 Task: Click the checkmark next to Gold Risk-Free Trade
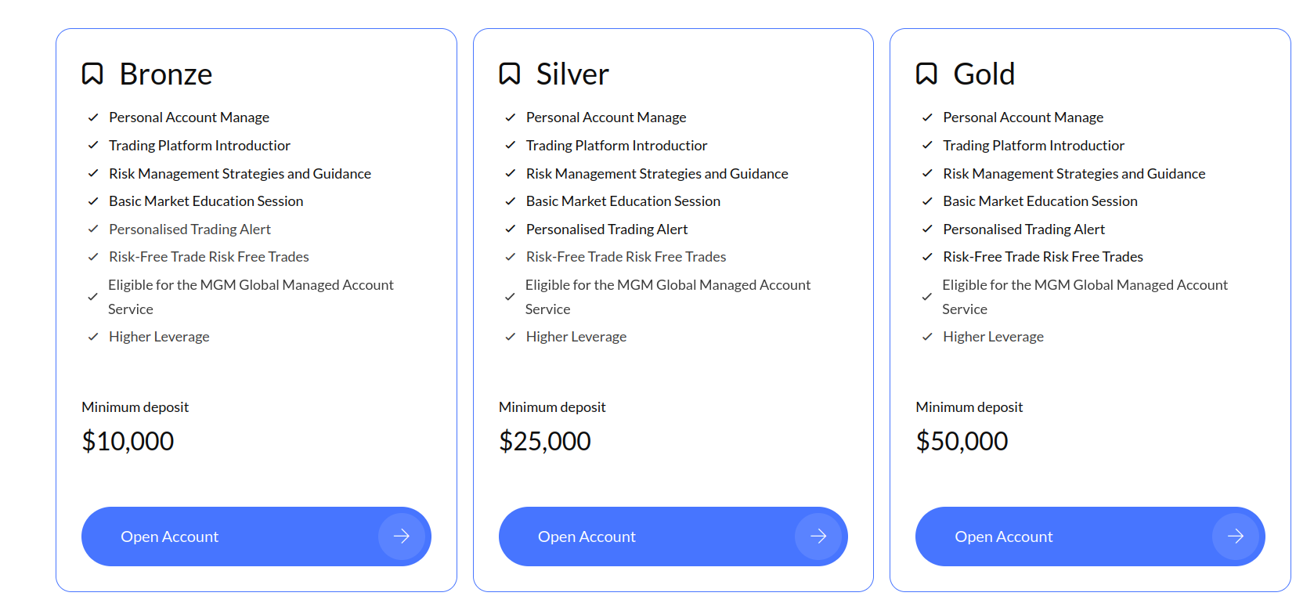[x=927, y=257]
